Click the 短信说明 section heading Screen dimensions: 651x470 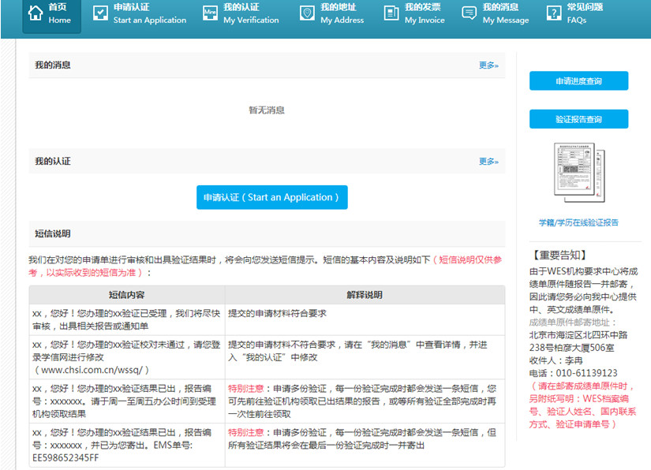coord(53,233)
